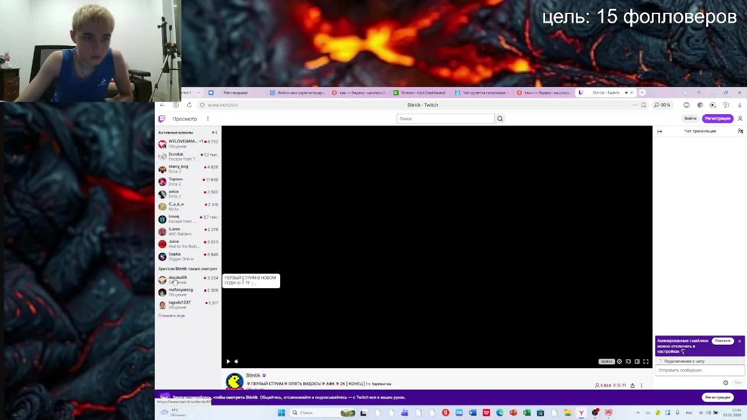Toggle clip or mini-player icon in player
The width and height of the screenshot is (747, 420).
[x=628, y=362]
